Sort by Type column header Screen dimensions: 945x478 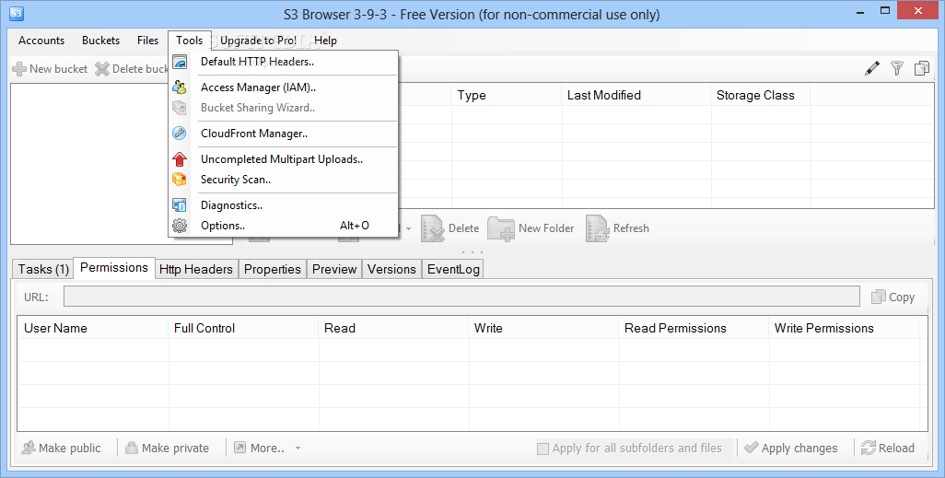pos(507,95)
